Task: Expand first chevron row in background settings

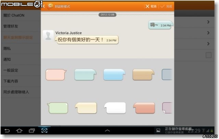Action: pos(208,22)
